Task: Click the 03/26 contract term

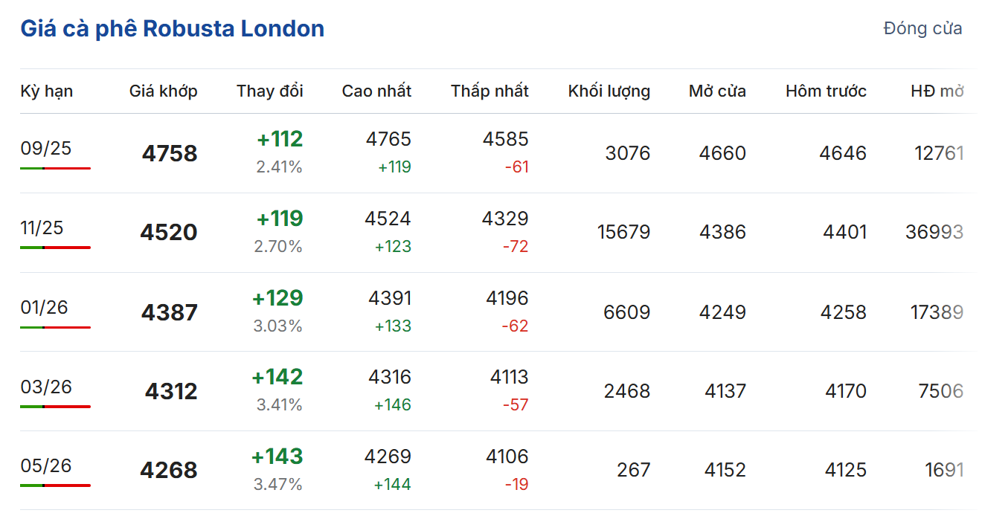Action: click(x=46, y=387)
